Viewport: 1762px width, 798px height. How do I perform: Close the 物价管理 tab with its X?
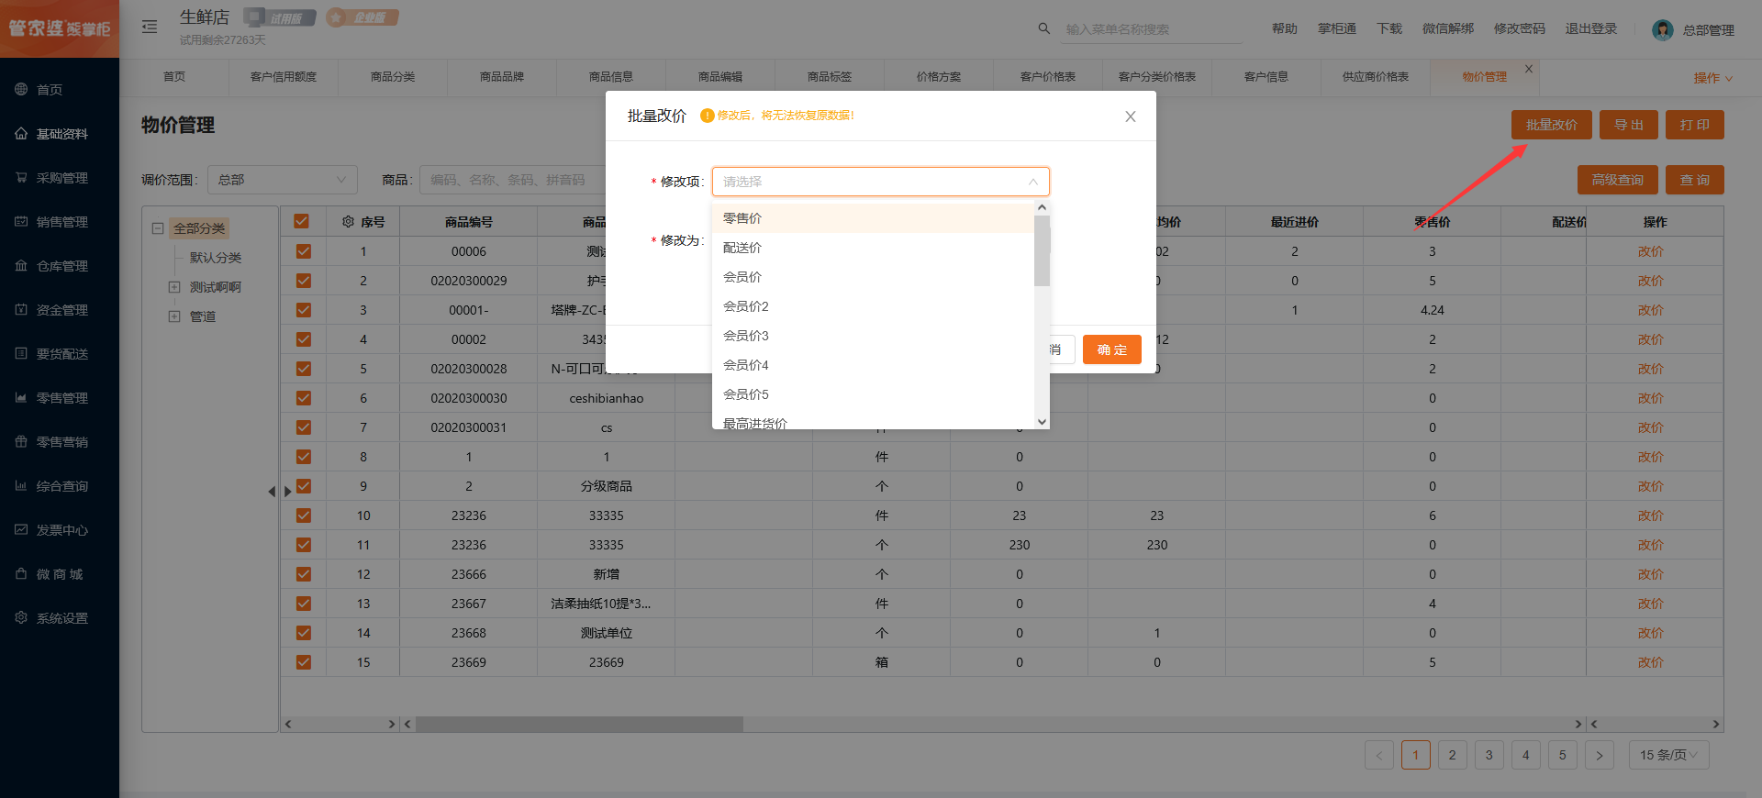coord(1529,69)
